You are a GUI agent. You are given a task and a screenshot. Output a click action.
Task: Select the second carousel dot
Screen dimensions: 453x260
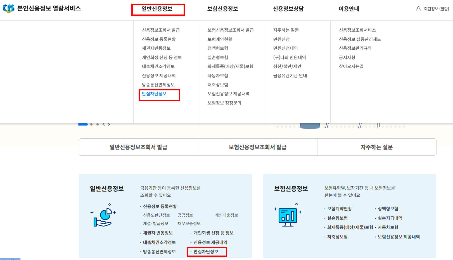click(91, 124)
